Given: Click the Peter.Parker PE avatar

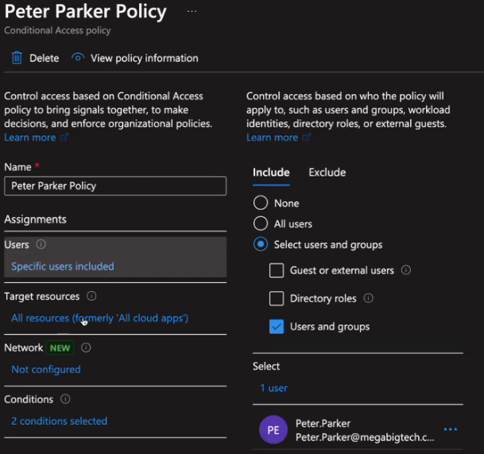Looking at the screenshot, I should [273, 430].
